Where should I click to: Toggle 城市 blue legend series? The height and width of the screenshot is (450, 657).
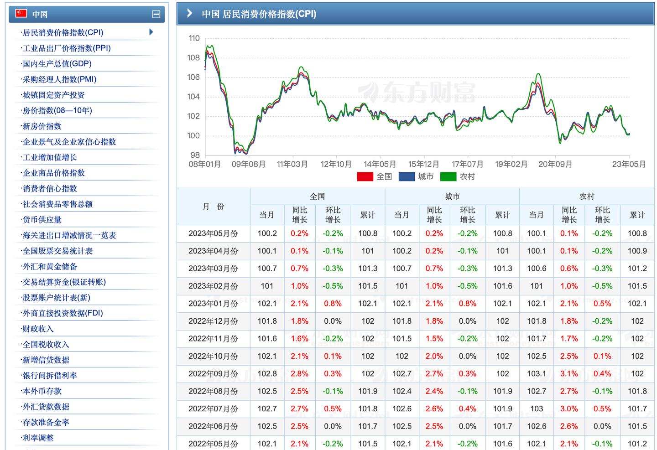coord(407,176)
